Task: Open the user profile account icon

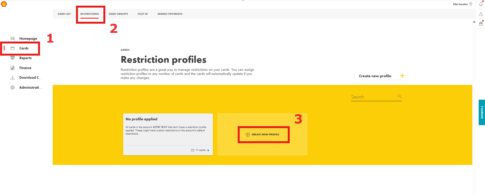Action: click(481, 14)
